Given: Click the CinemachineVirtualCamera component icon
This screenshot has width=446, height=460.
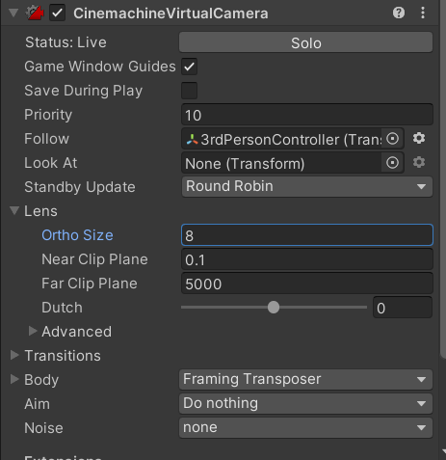Looking at the screenshot, I should pos(35,13).
